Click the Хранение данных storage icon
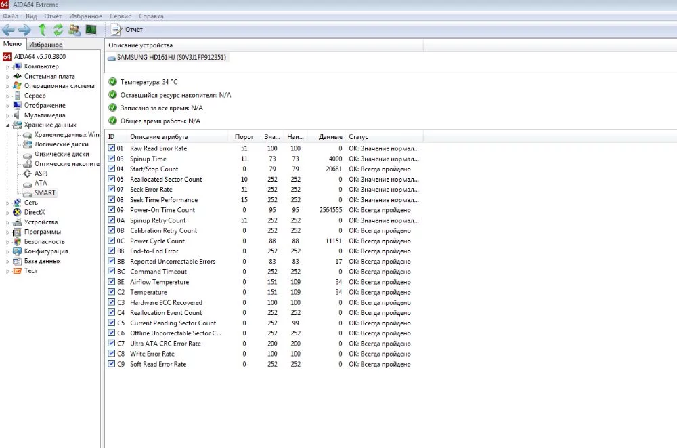 tap(18, 125)
